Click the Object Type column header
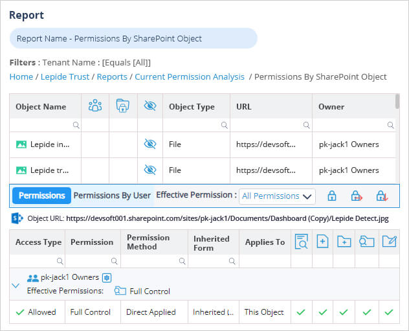Image resolution: width=409 pixels, height=331 pixels. [x=197, y=106]
